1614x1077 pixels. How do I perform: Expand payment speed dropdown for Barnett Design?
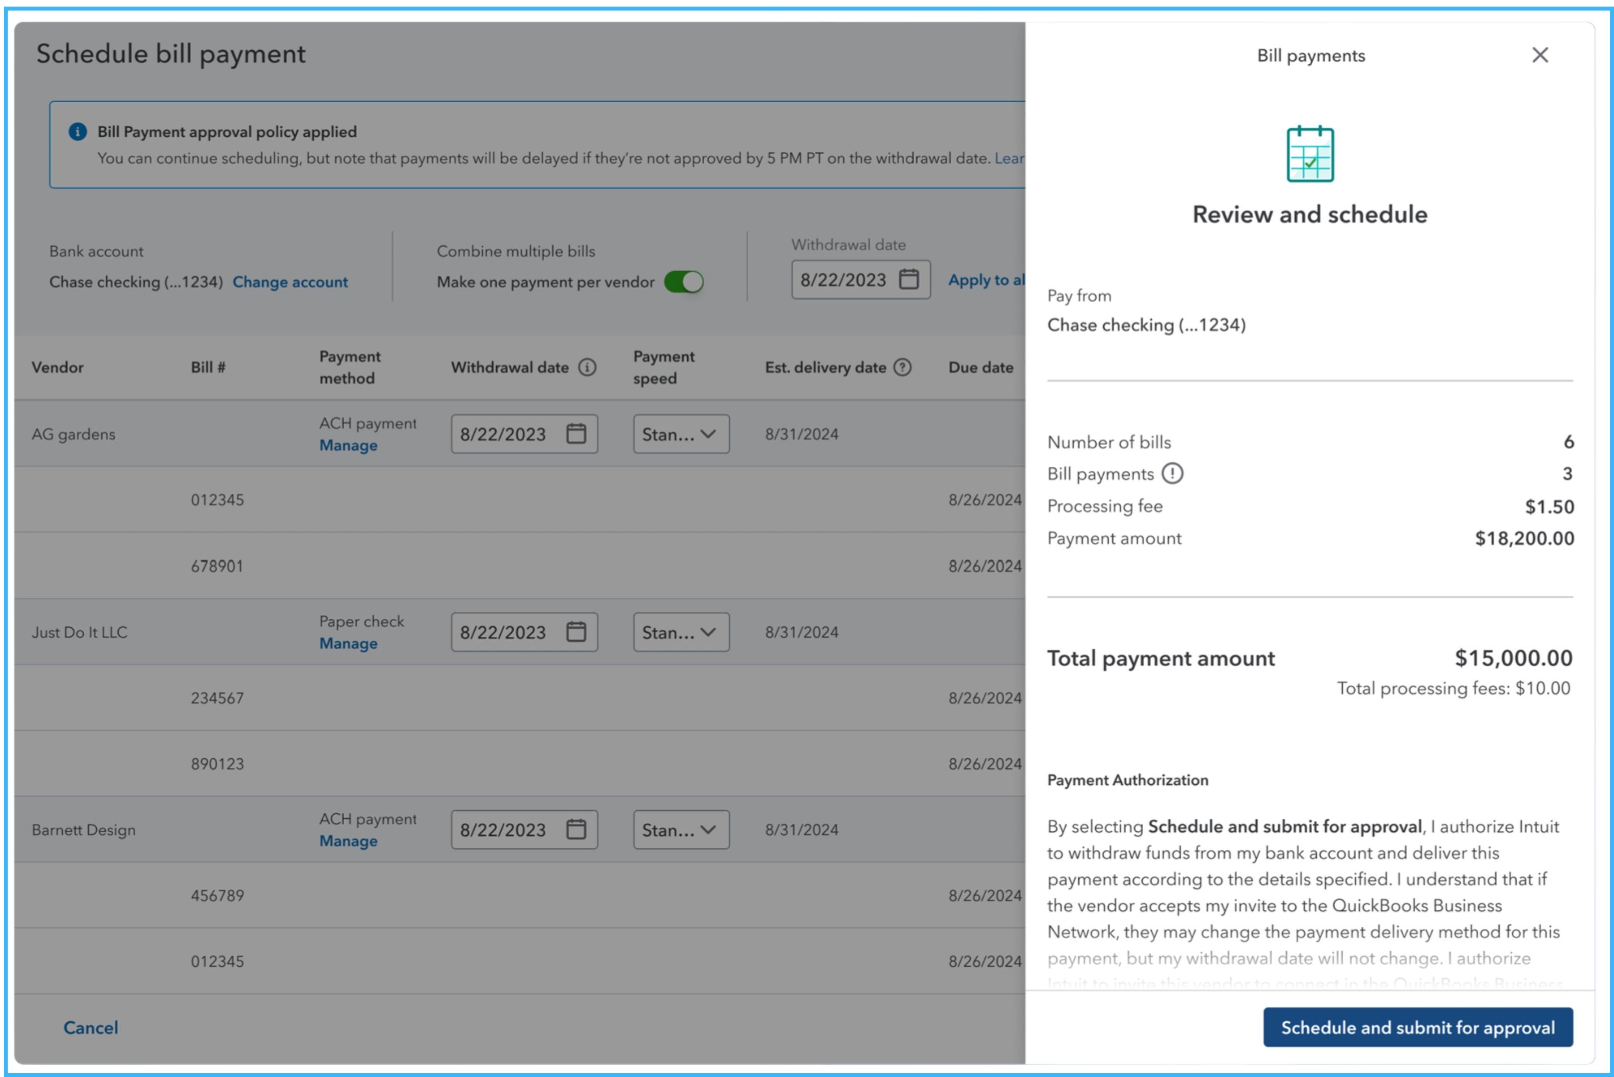tap(681, 830)
